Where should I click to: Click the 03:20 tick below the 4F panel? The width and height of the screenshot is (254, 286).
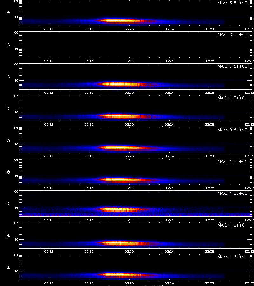[129, 124]
